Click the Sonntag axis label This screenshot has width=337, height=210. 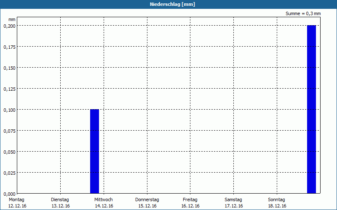(276, 199)
